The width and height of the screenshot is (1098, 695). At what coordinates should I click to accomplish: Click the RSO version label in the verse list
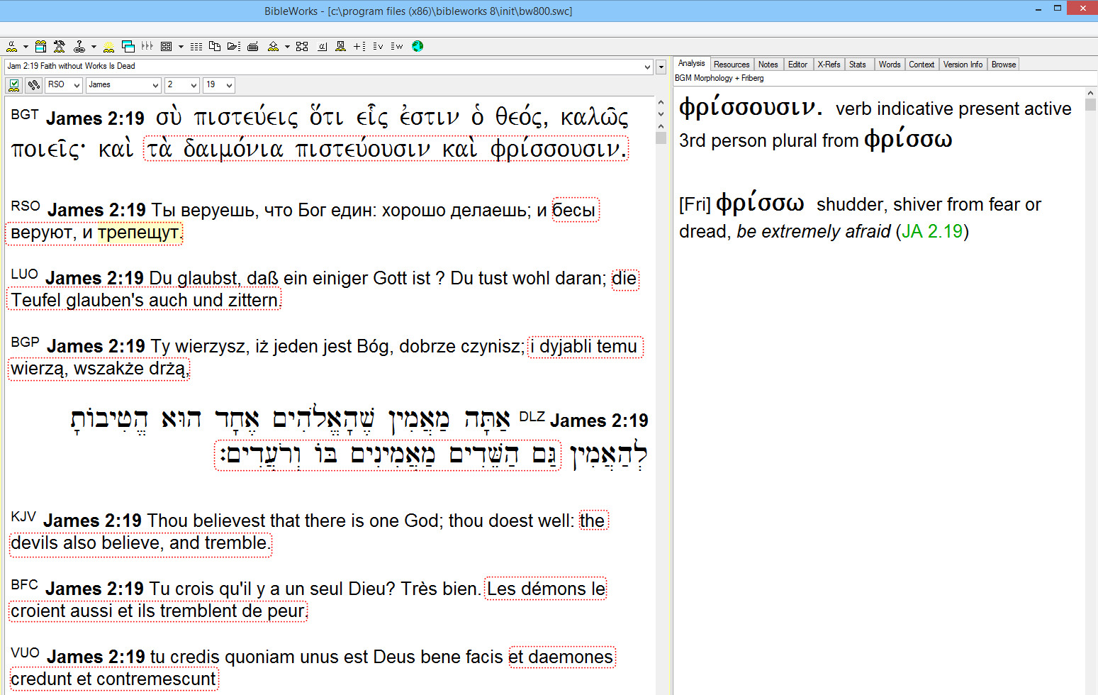[26, 206]
